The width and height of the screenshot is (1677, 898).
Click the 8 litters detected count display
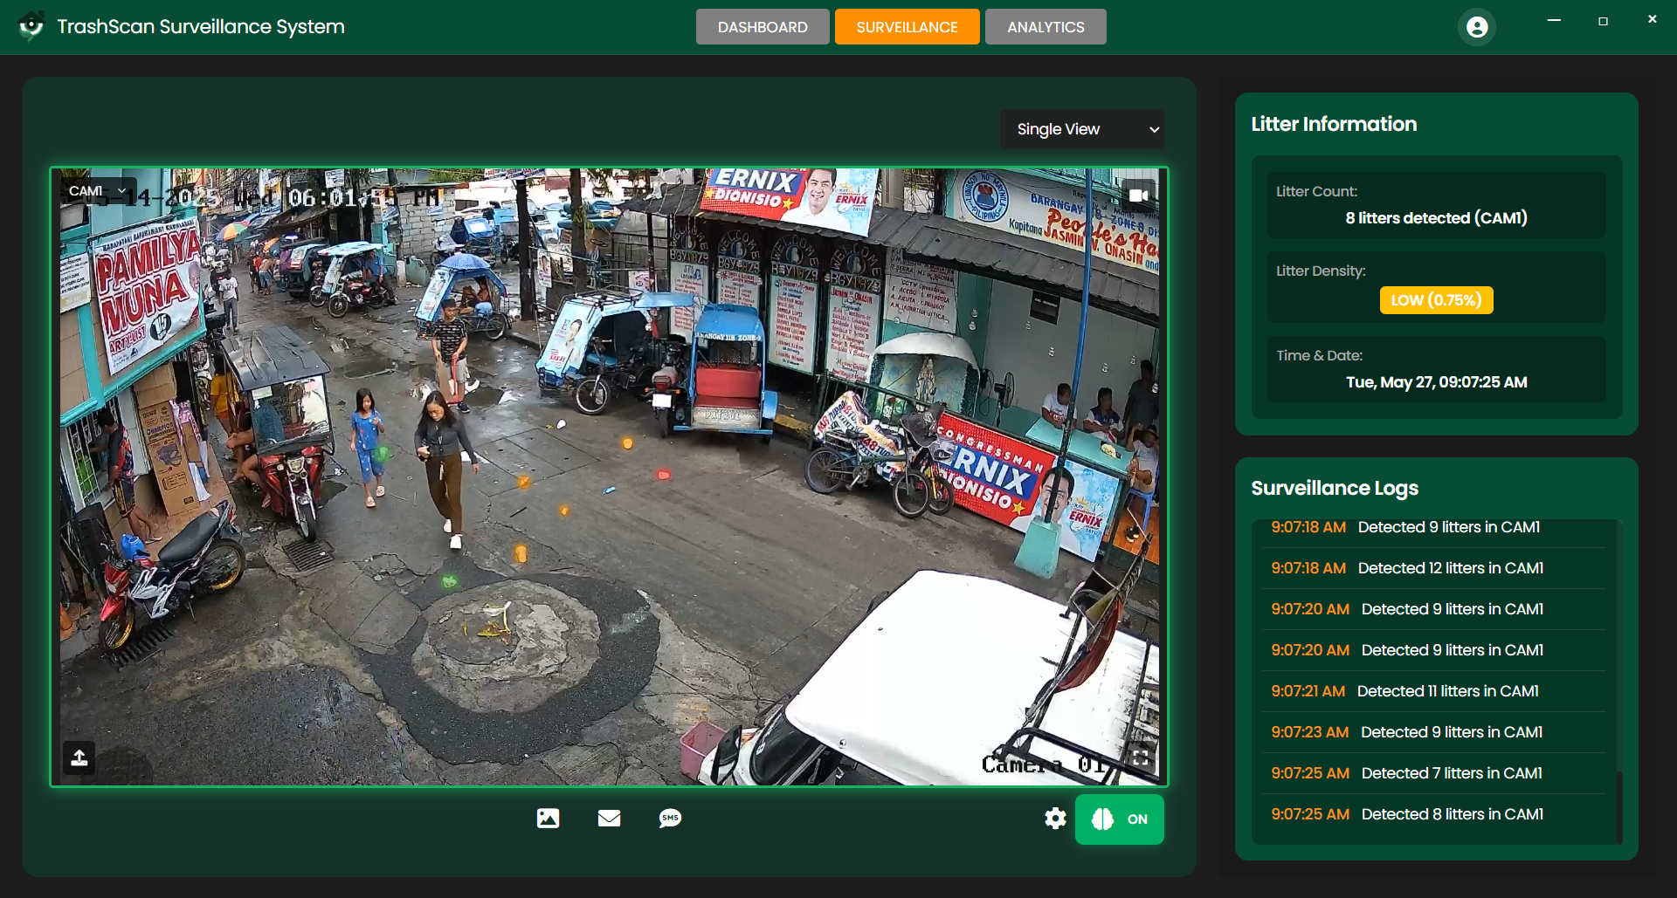1435,218
